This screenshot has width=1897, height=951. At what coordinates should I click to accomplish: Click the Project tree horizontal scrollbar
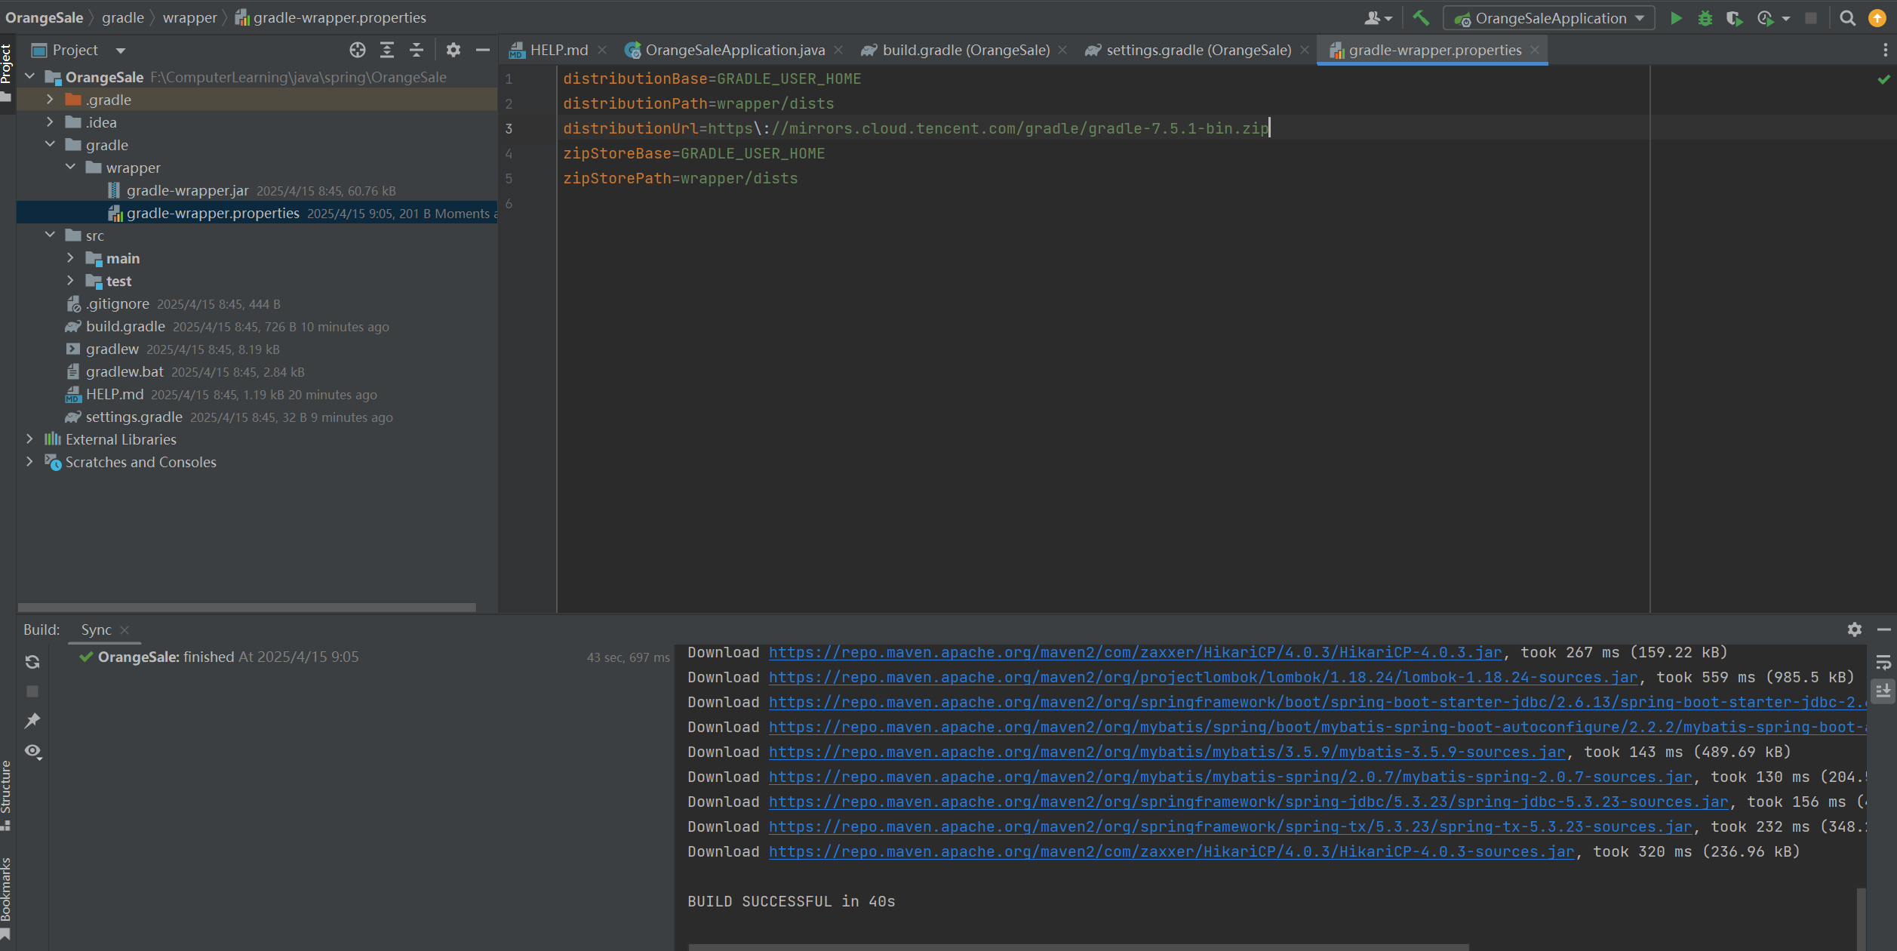pos(247,607)
